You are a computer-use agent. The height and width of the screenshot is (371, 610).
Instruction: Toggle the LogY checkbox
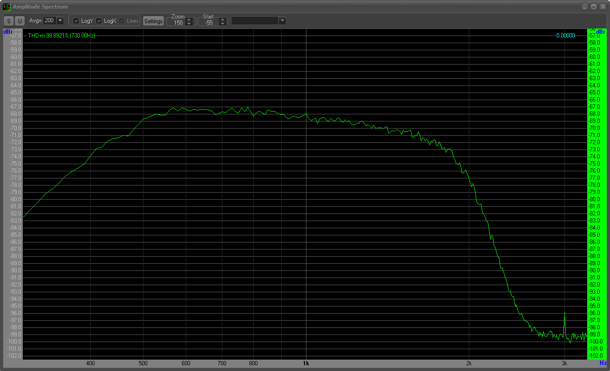click(76, 21)
